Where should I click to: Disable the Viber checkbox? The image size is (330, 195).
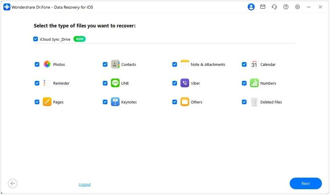click(175, 83)
